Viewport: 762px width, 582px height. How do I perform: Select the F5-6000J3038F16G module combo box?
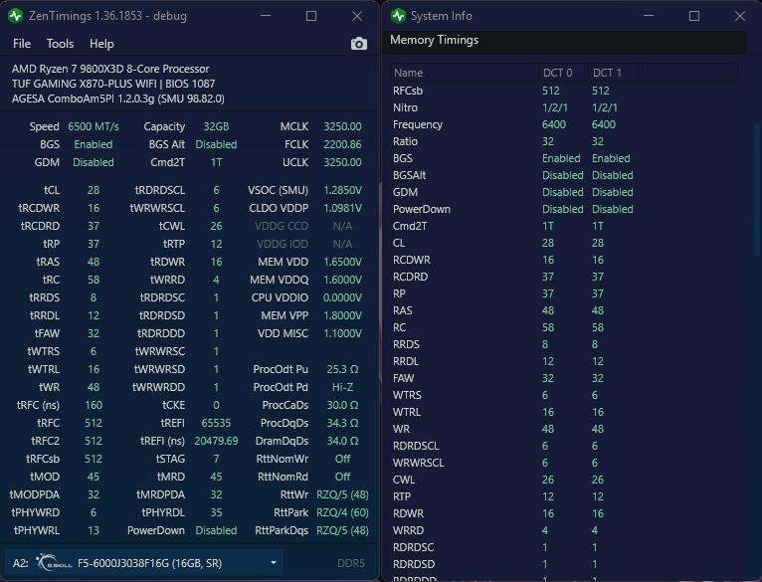coord(144,562)
